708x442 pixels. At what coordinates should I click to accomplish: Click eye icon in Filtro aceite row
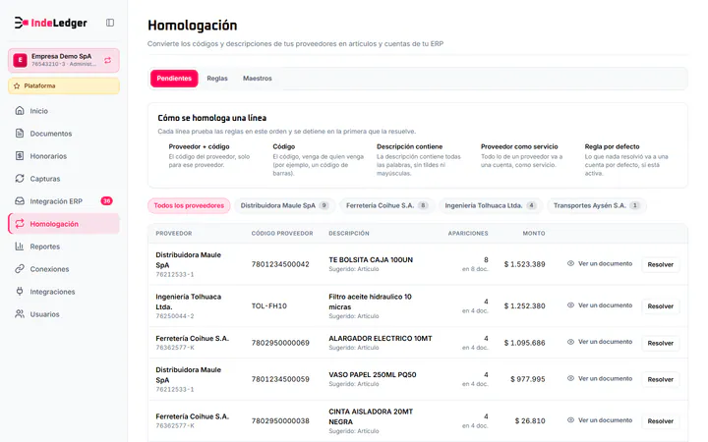[570, 305]
